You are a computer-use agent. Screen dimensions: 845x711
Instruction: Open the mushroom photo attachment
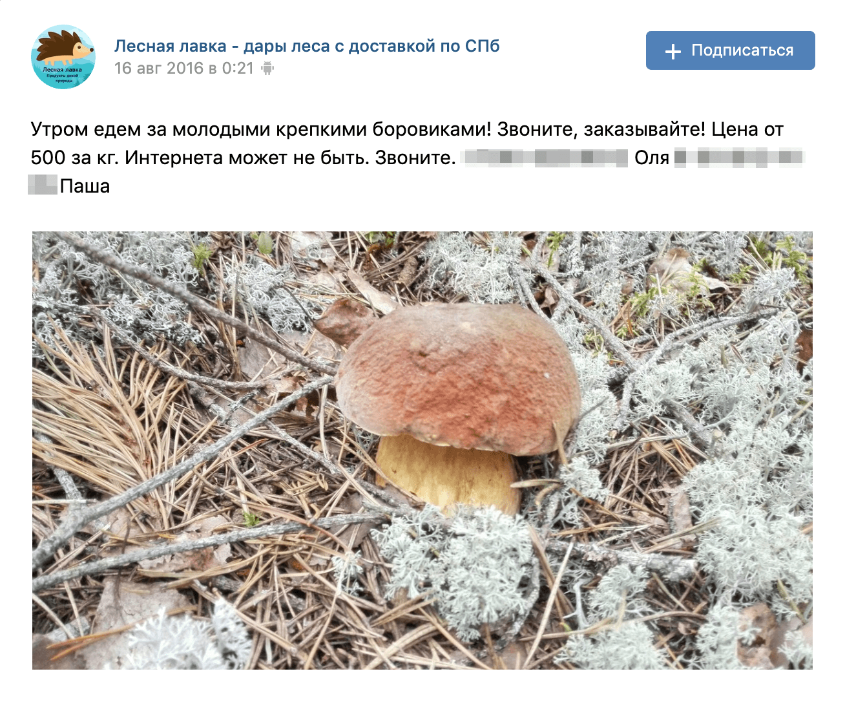pyautogui.click(x=422, y=450)
